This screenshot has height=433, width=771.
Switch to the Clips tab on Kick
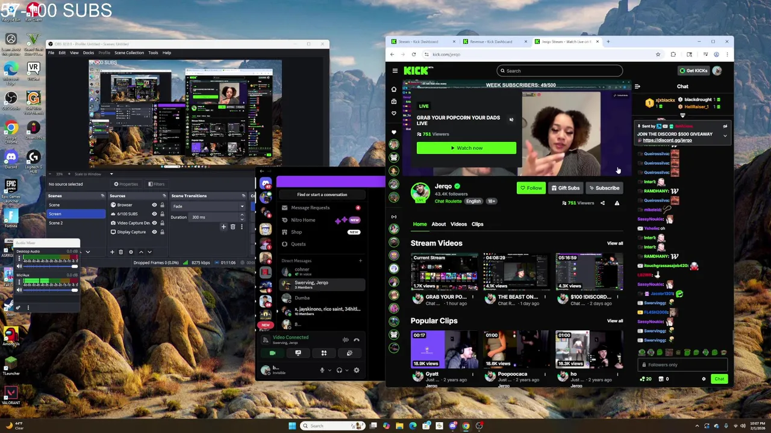(477, 224)
